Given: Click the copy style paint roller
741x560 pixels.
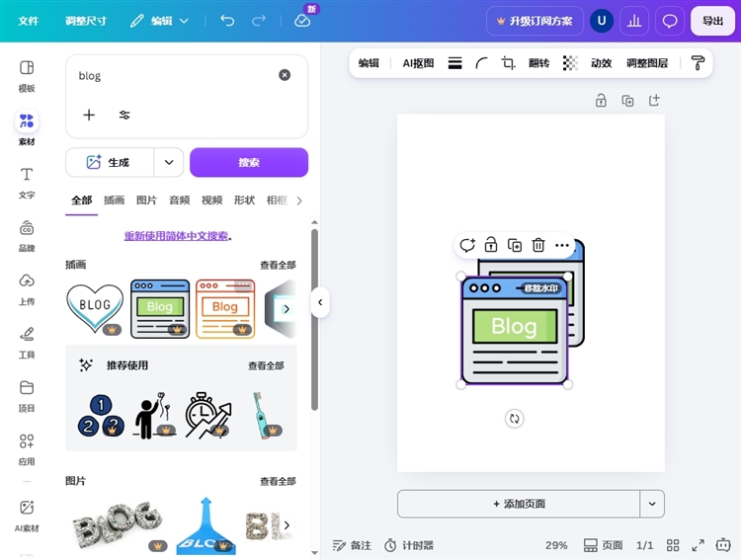Looking at the screenshot, I should point(698,63).
